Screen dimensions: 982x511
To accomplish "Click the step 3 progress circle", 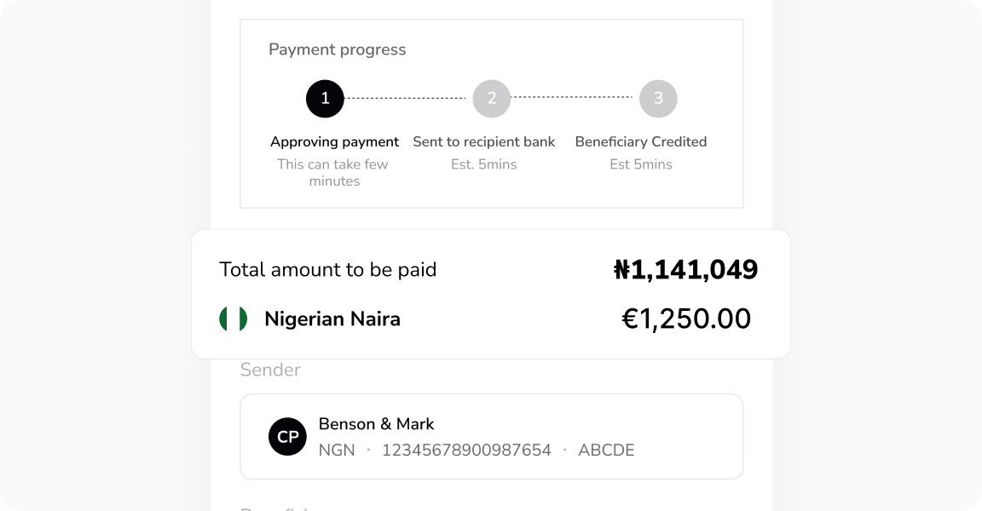I will click(x=658, y=99).
